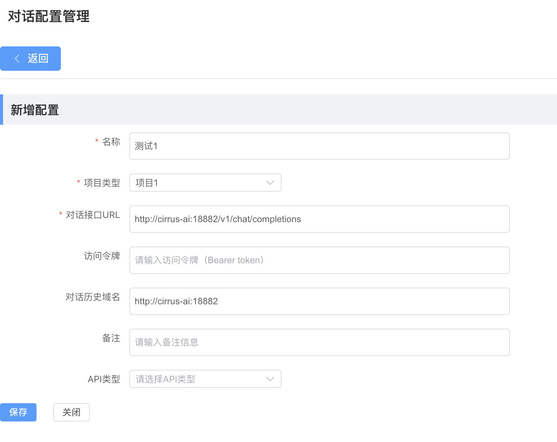
Task: Click the 备注 remarks input field
Action: click(319, 342)
